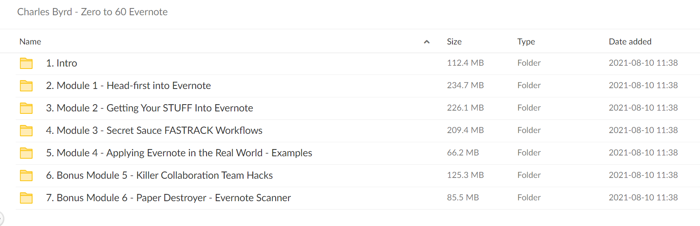This screenshot has height=226, width=700.
Task: Click folder icon for Module 1 Head-first into Evernote
Action: point(26,86)
